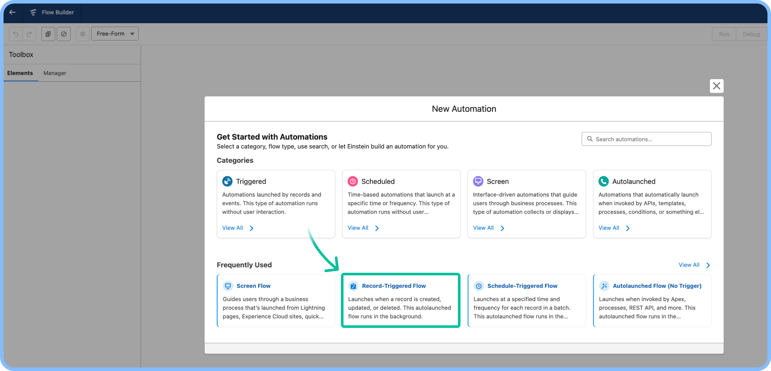Click the Flow Builder title text
Image resolution: width=771 pixels, height=371 pixels.
[58, 12]
